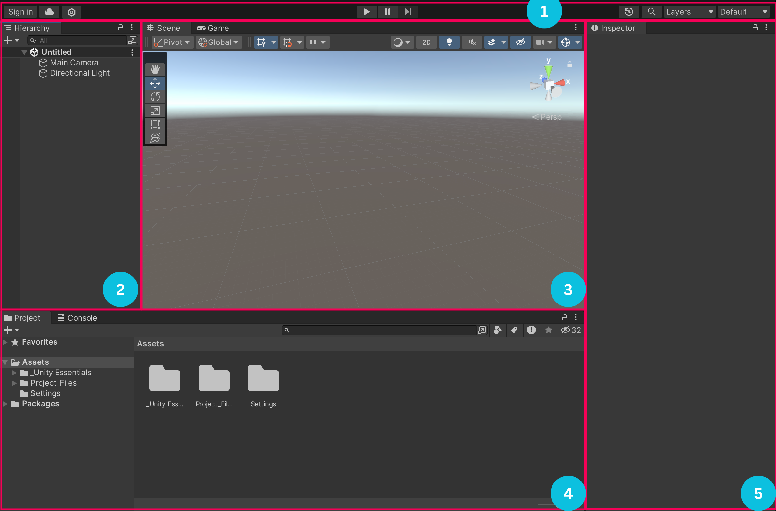Open the Layers dropdown
The width and height of the screenshot is (776, 511).
coord(689,12)
